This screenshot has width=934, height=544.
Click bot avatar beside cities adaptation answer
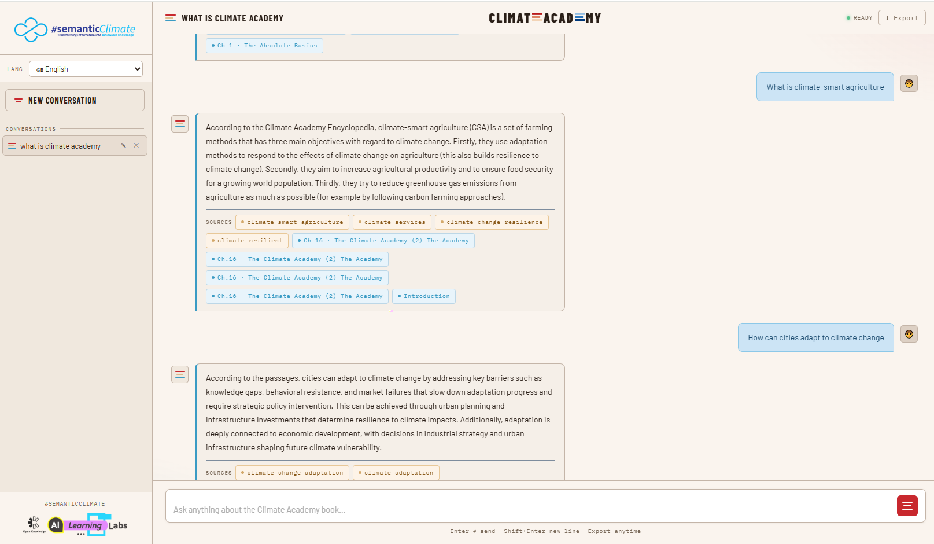tap(180, 374)
